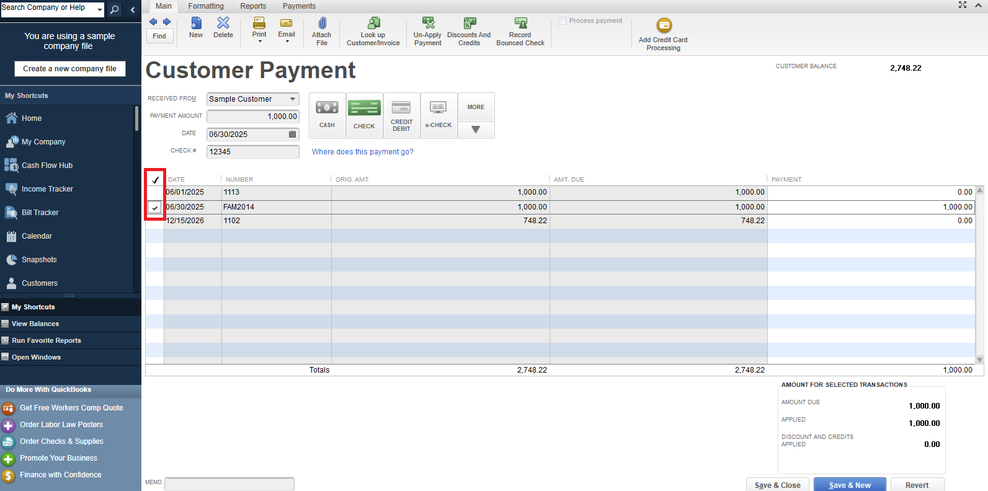This screenshot has width=988, height=491.
Task: Open Discounts And Credits
Action: coord(470,24)
